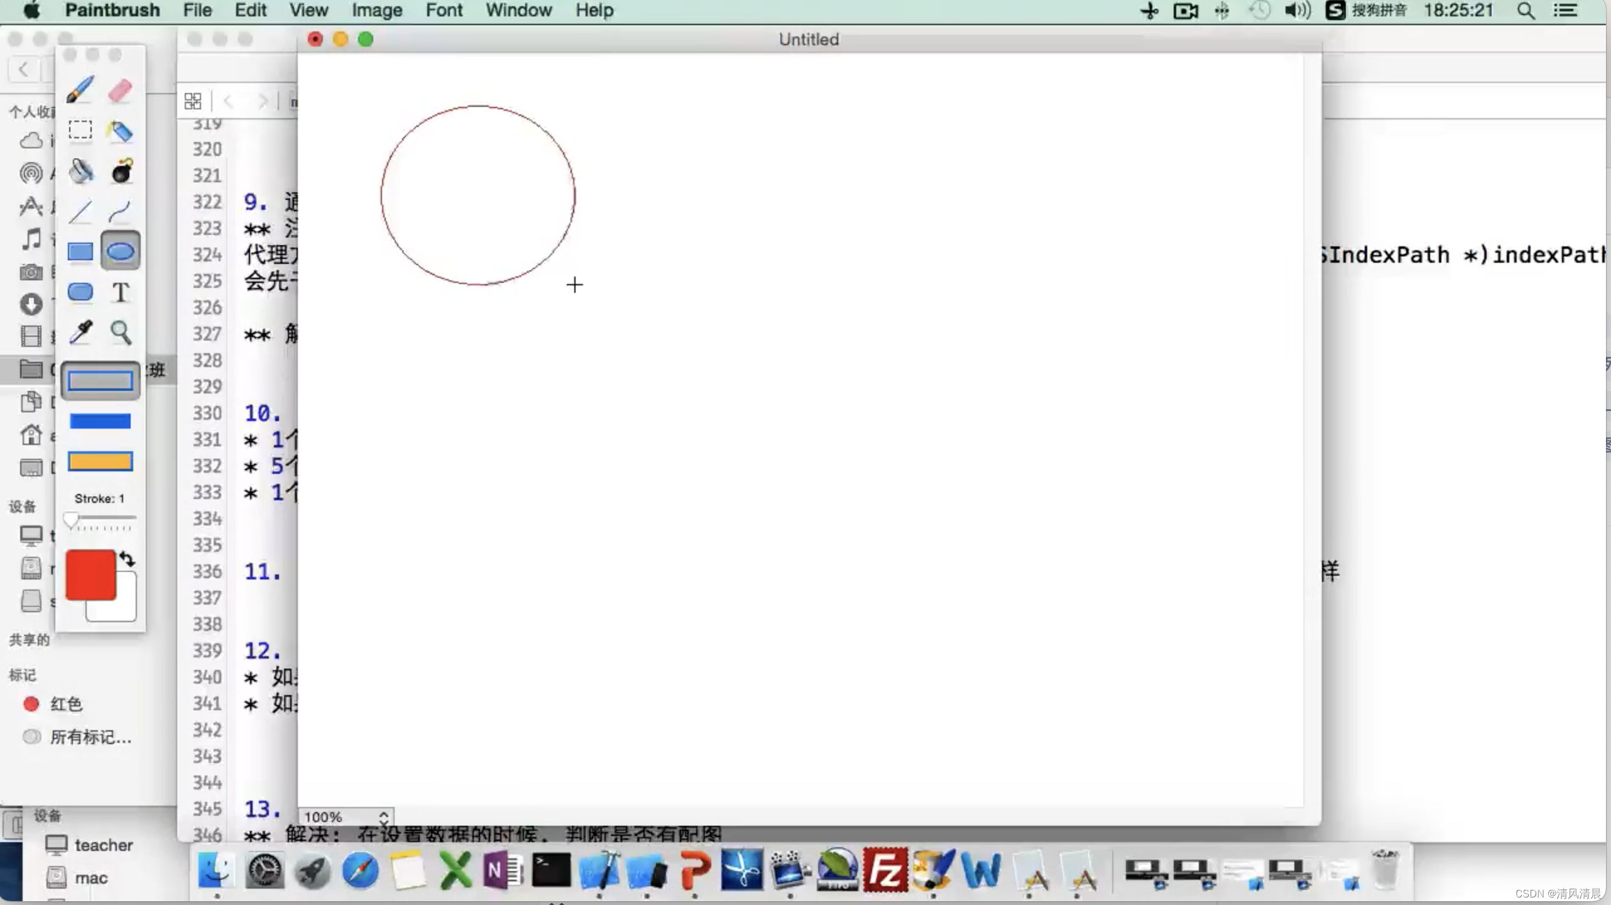Click mac device in sidebar

click(90, 877)
